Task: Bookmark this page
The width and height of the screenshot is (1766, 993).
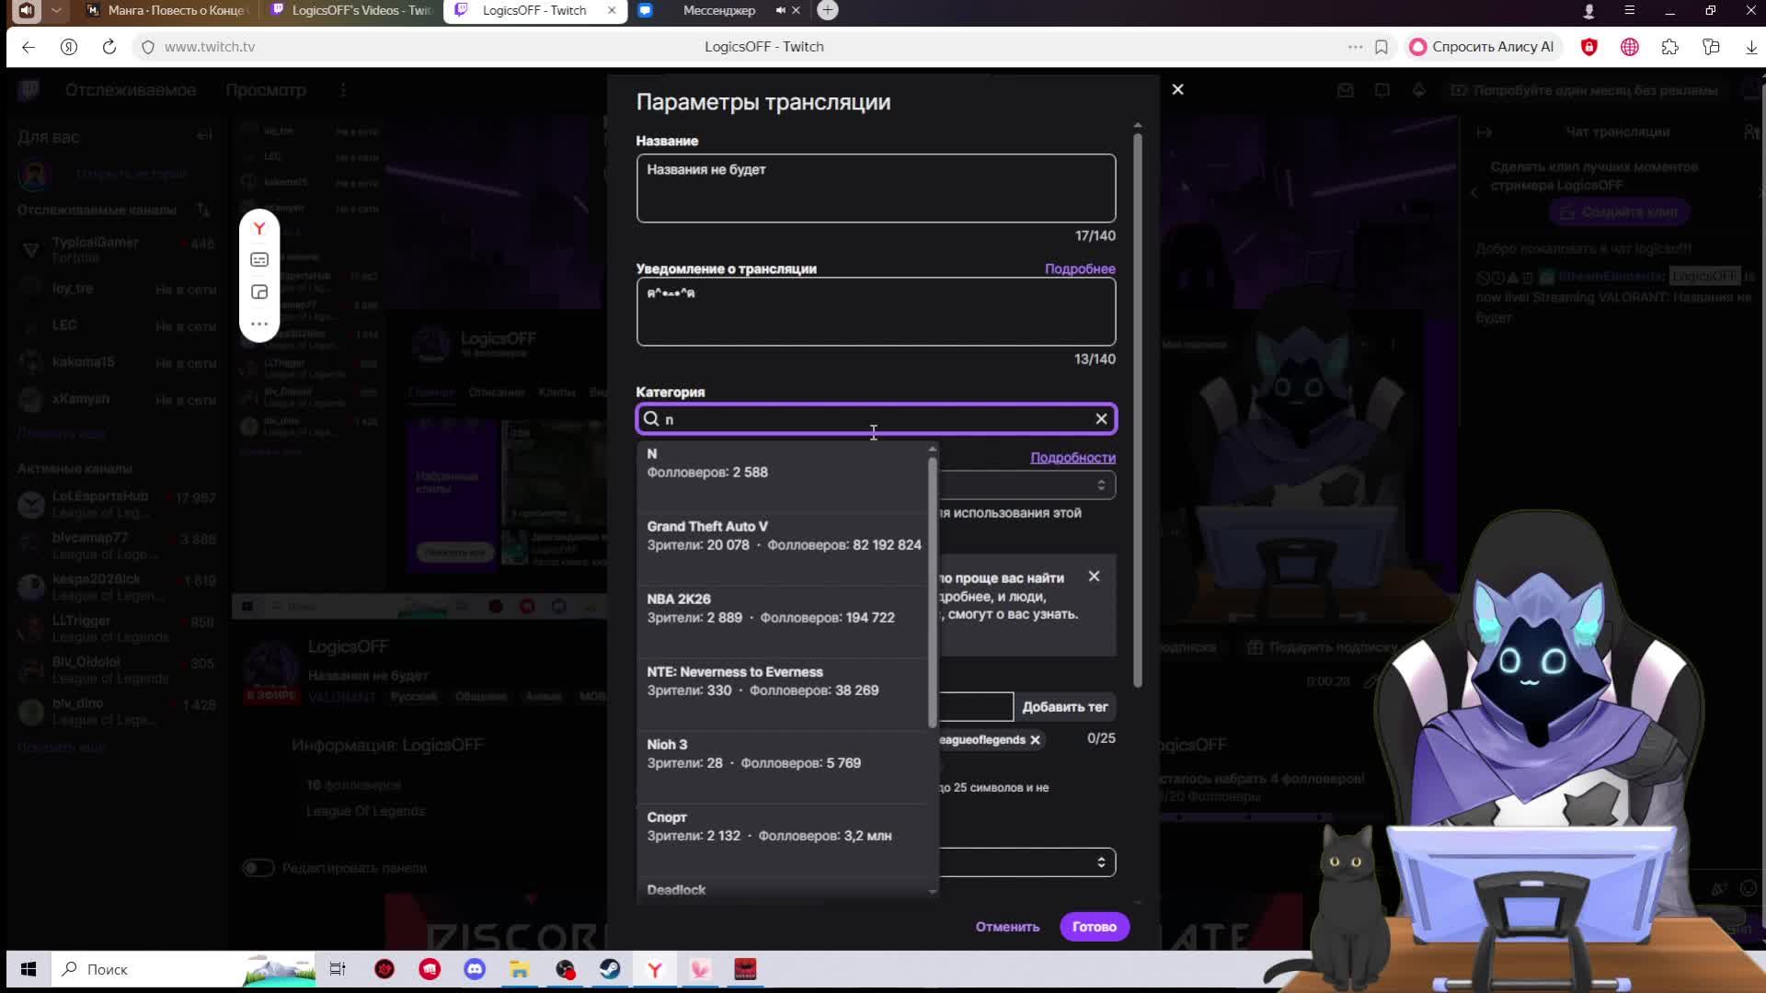Action: (x=1381, y=47)
